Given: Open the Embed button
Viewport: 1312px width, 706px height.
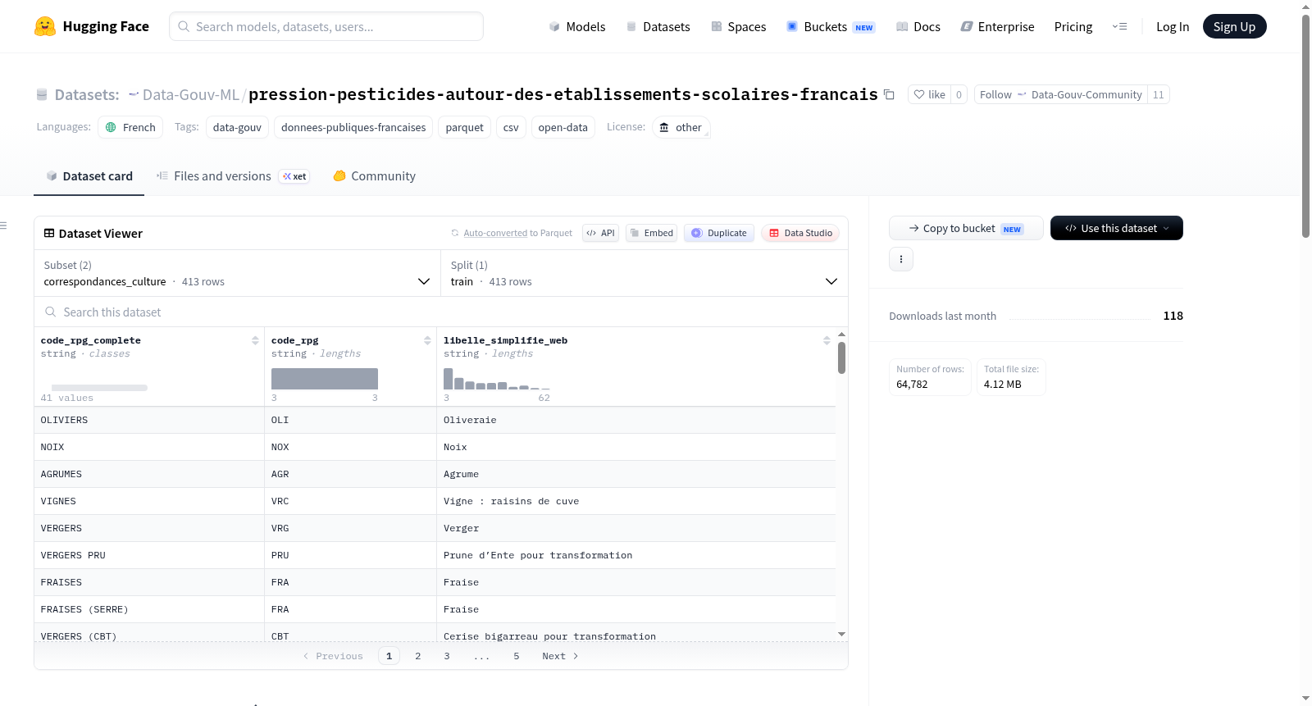Looking at the screenshot, I should 652,233.
